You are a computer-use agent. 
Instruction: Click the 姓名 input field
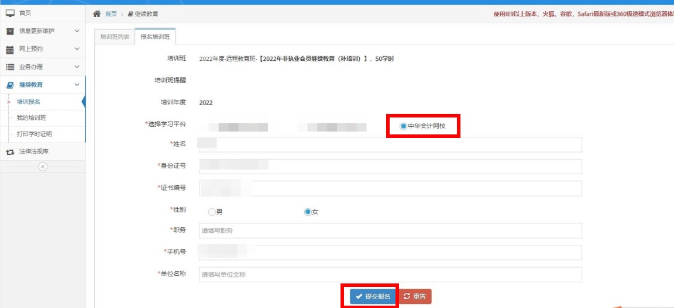(390, 144)
